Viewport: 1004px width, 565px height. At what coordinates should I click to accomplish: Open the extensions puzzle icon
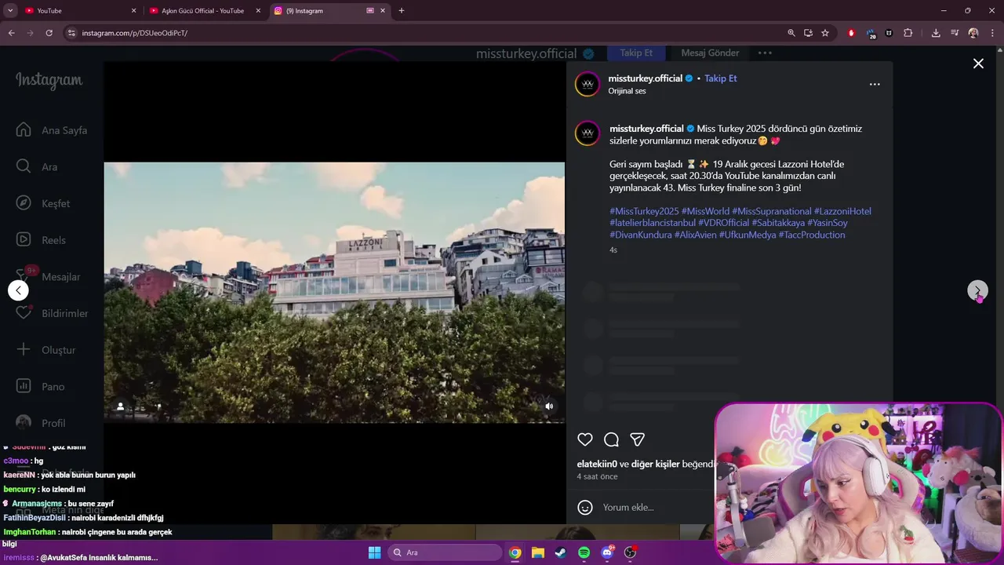click(x=908, y=33)
